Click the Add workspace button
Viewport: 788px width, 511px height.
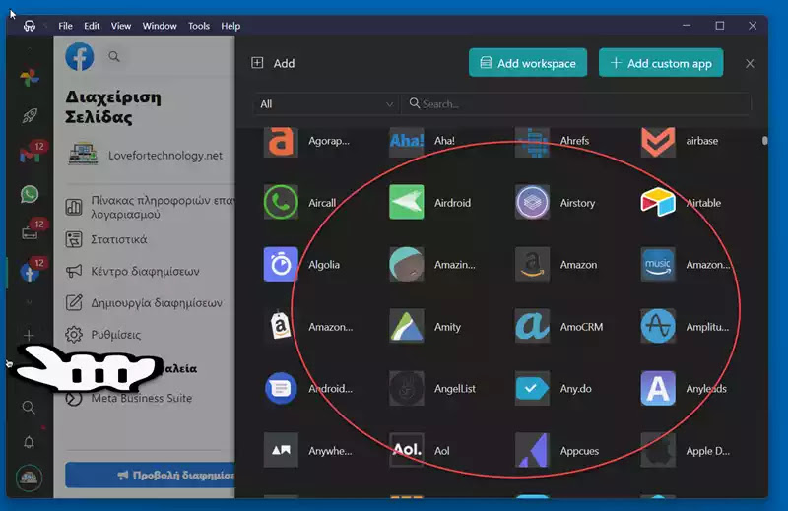tap(528, 63)
